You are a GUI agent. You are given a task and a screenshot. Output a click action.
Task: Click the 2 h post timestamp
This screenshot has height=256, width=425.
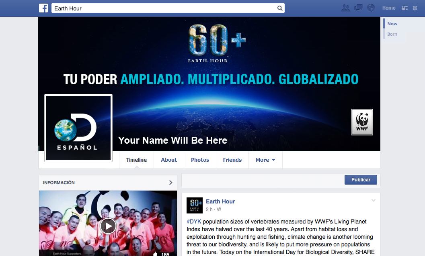[209, 209]
